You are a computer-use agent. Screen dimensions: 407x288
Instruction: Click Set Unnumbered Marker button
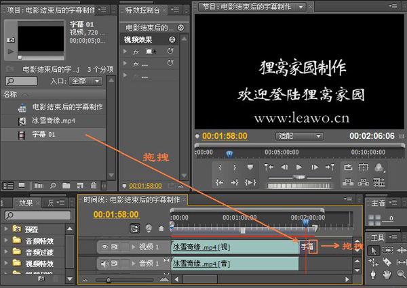[x=250, y=167]
